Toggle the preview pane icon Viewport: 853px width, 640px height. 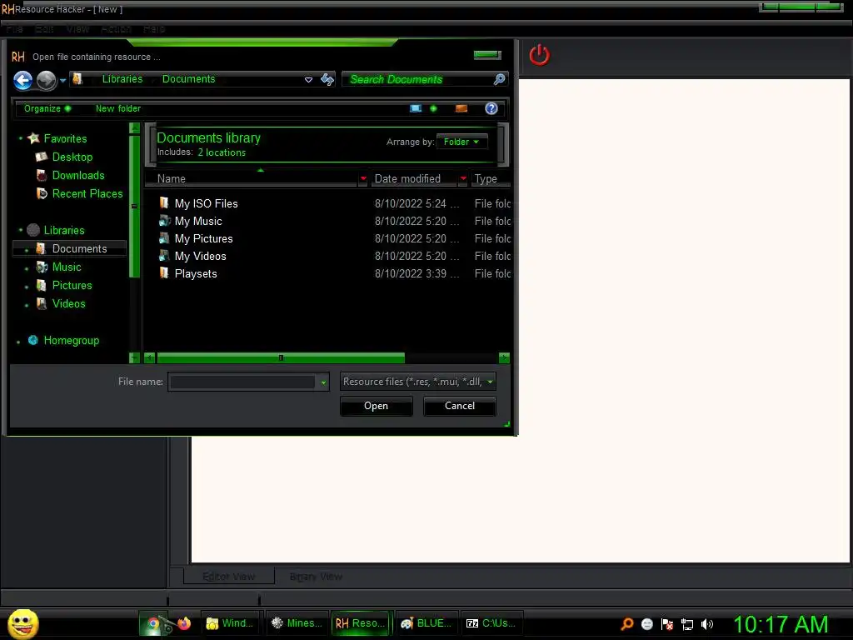coord(461,108)
